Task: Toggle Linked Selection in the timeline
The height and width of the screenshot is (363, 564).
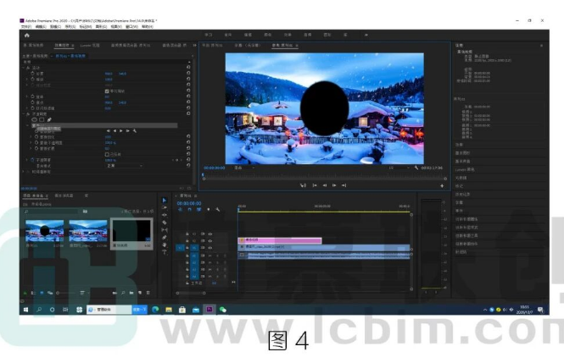Action: [x=199, y=210]
